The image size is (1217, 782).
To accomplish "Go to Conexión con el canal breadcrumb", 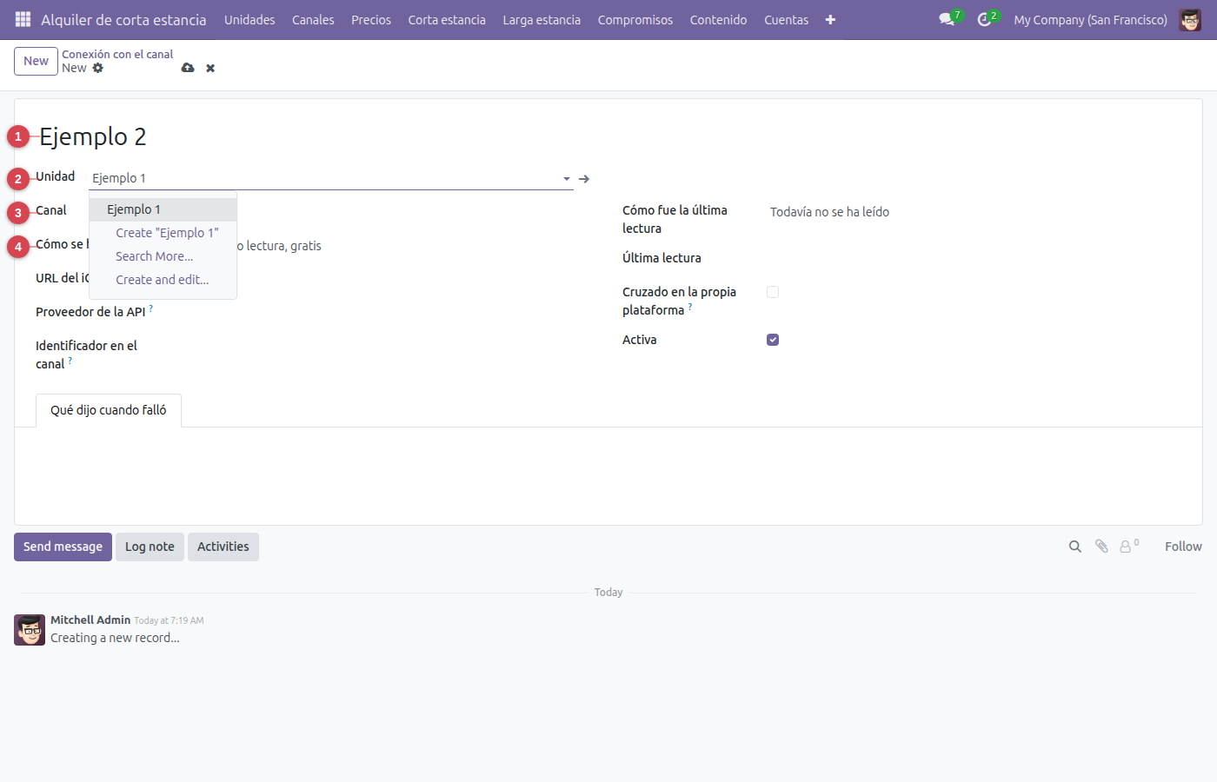I will coord(117,54).
